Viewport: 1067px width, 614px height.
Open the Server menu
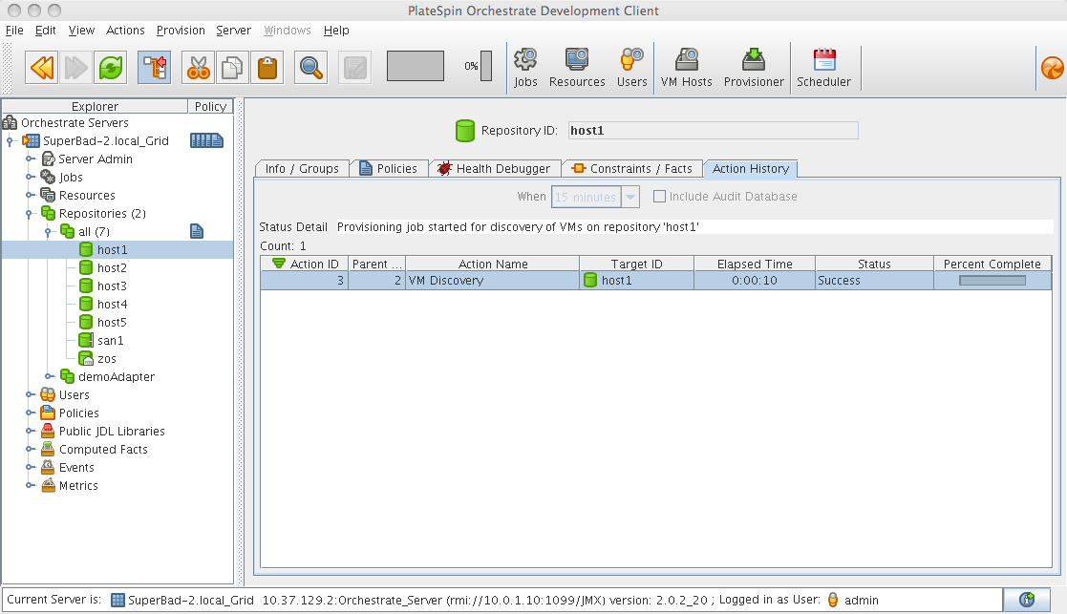[233, 31]
